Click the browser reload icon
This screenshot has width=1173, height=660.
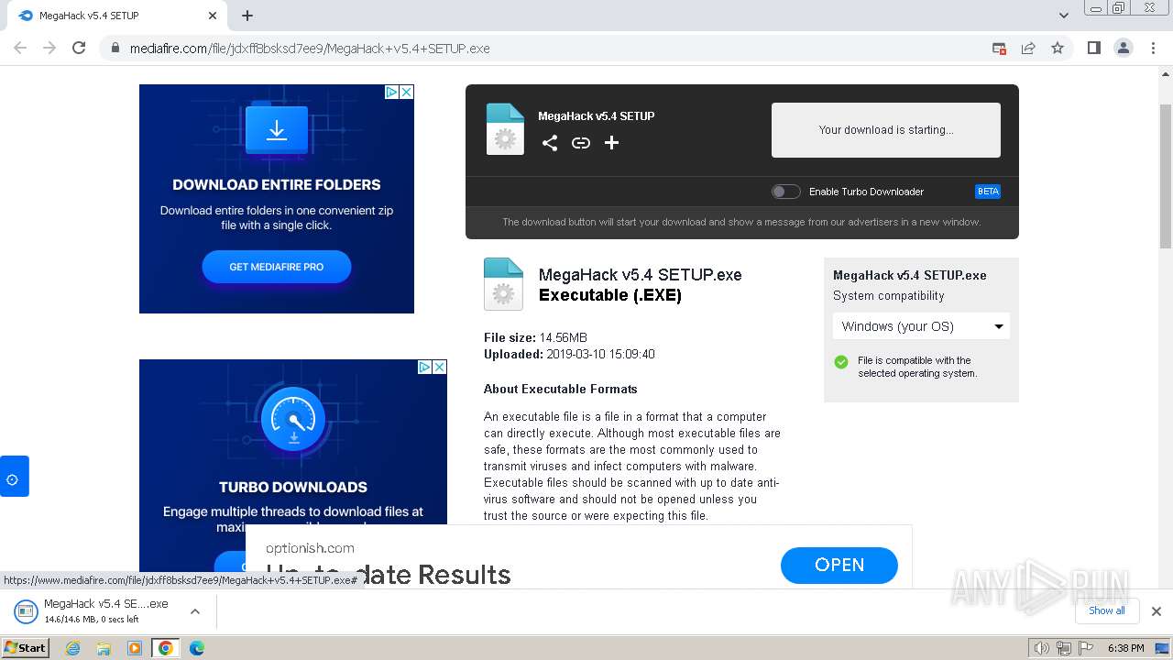pos(79,48)
